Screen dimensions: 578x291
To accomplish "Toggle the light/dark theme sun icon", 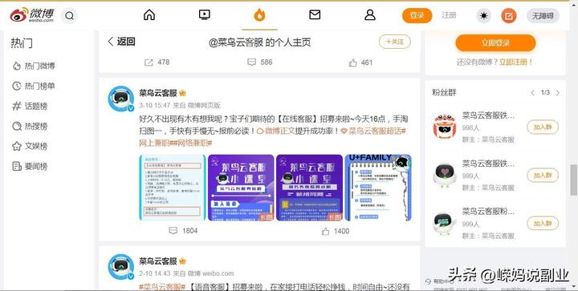I will click(x=483, y=16).
